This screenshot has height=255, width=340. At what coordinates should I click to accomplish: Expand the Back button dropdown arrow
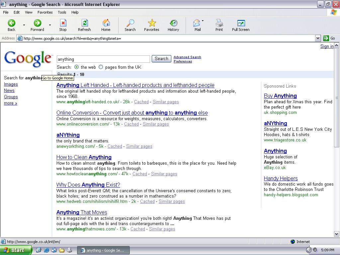[23, 25]
